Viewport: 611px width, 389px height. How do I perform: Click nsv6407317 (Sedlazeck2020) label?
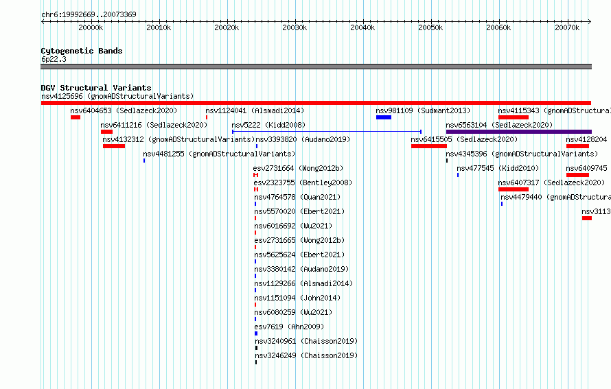pyautogui.click(x=551, y=182)
